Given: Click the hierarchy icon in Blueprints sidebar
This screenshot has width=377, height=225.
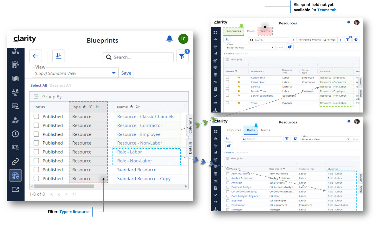Looking at the screenshot, I should point(15,51).
